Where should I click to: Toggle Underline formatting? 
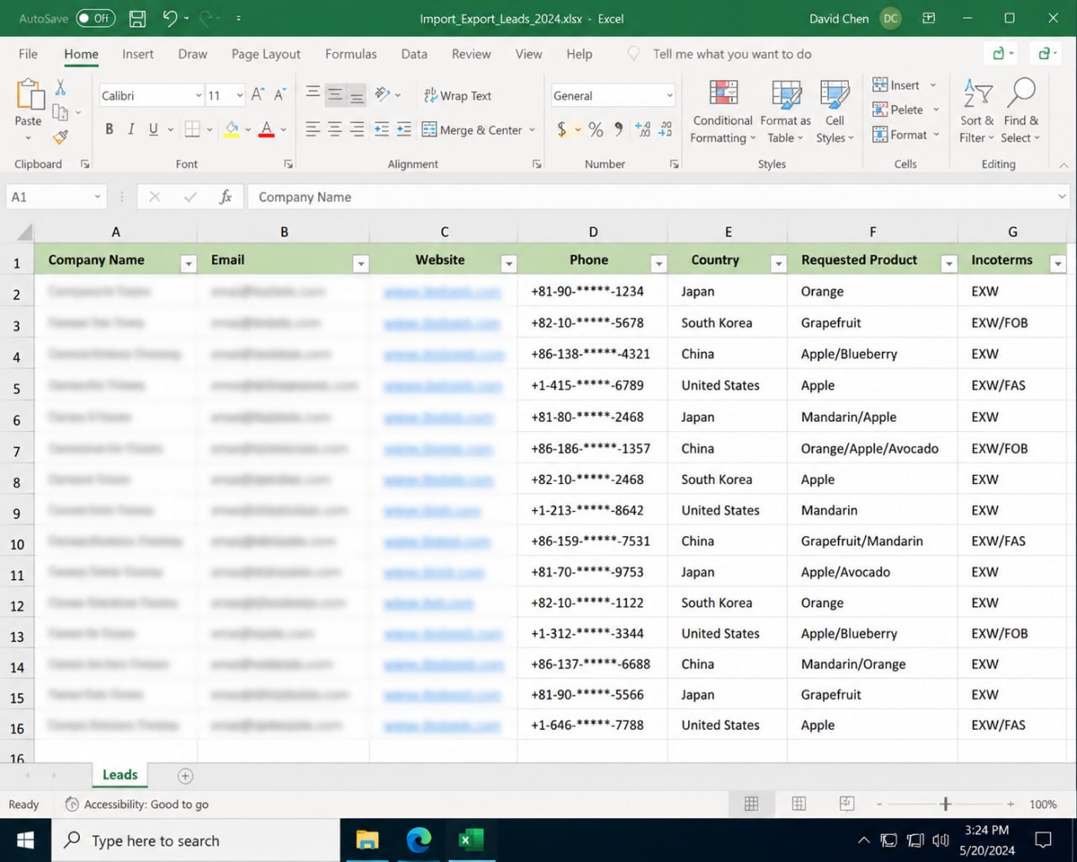tap(153, 129)
